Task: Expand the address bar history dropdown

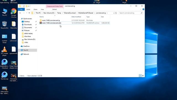Action: [x=114, y=13]
